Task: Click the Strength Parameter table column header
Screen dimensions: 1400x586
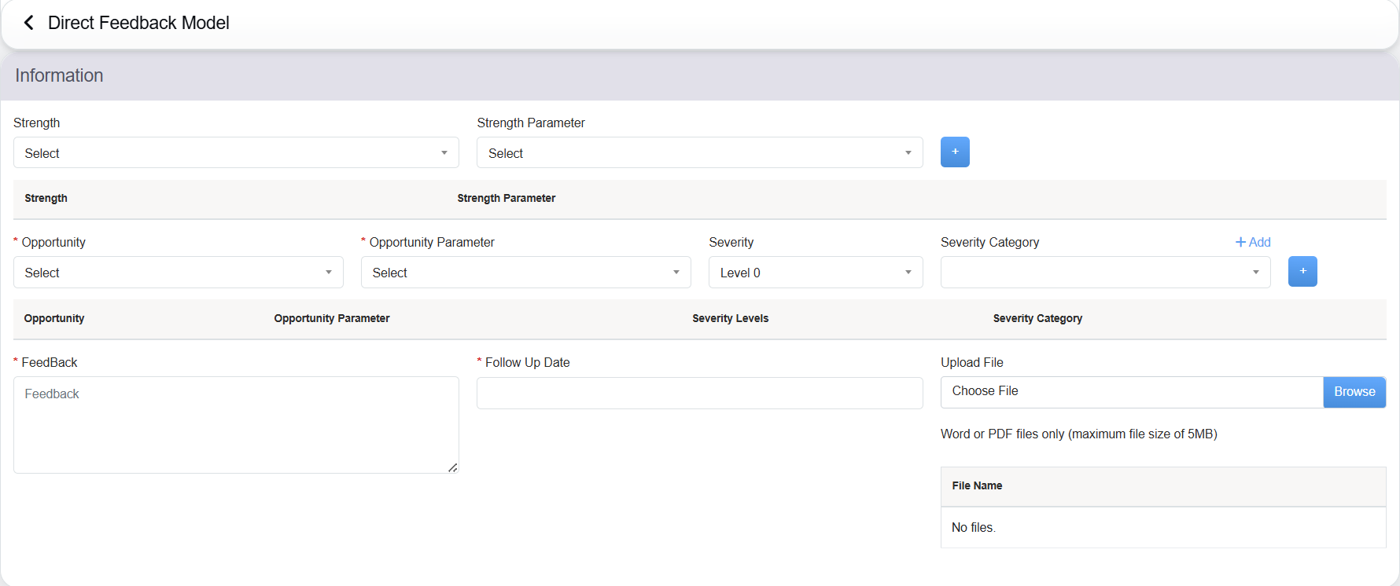Action: click(506, 198)
